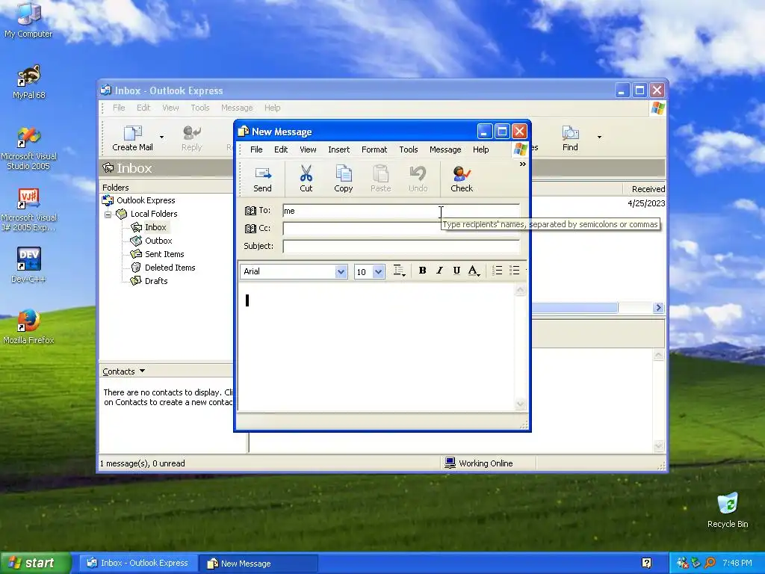Open the font color picker
The image size is (765, 574).
click(474, 271)
